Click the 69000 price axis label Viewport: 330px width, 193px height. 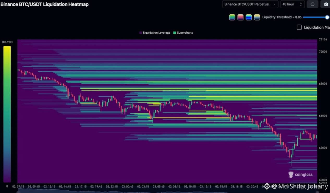click(323, 84)
